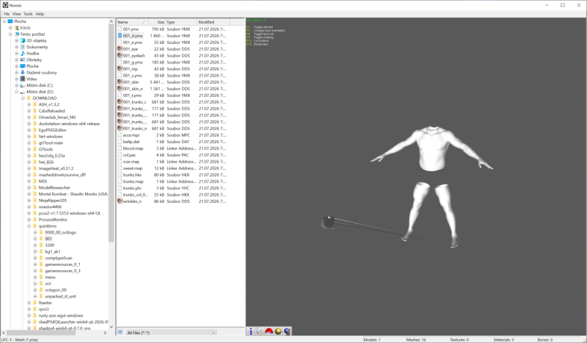Expand the rpcs3 folder node

[29, 310]
